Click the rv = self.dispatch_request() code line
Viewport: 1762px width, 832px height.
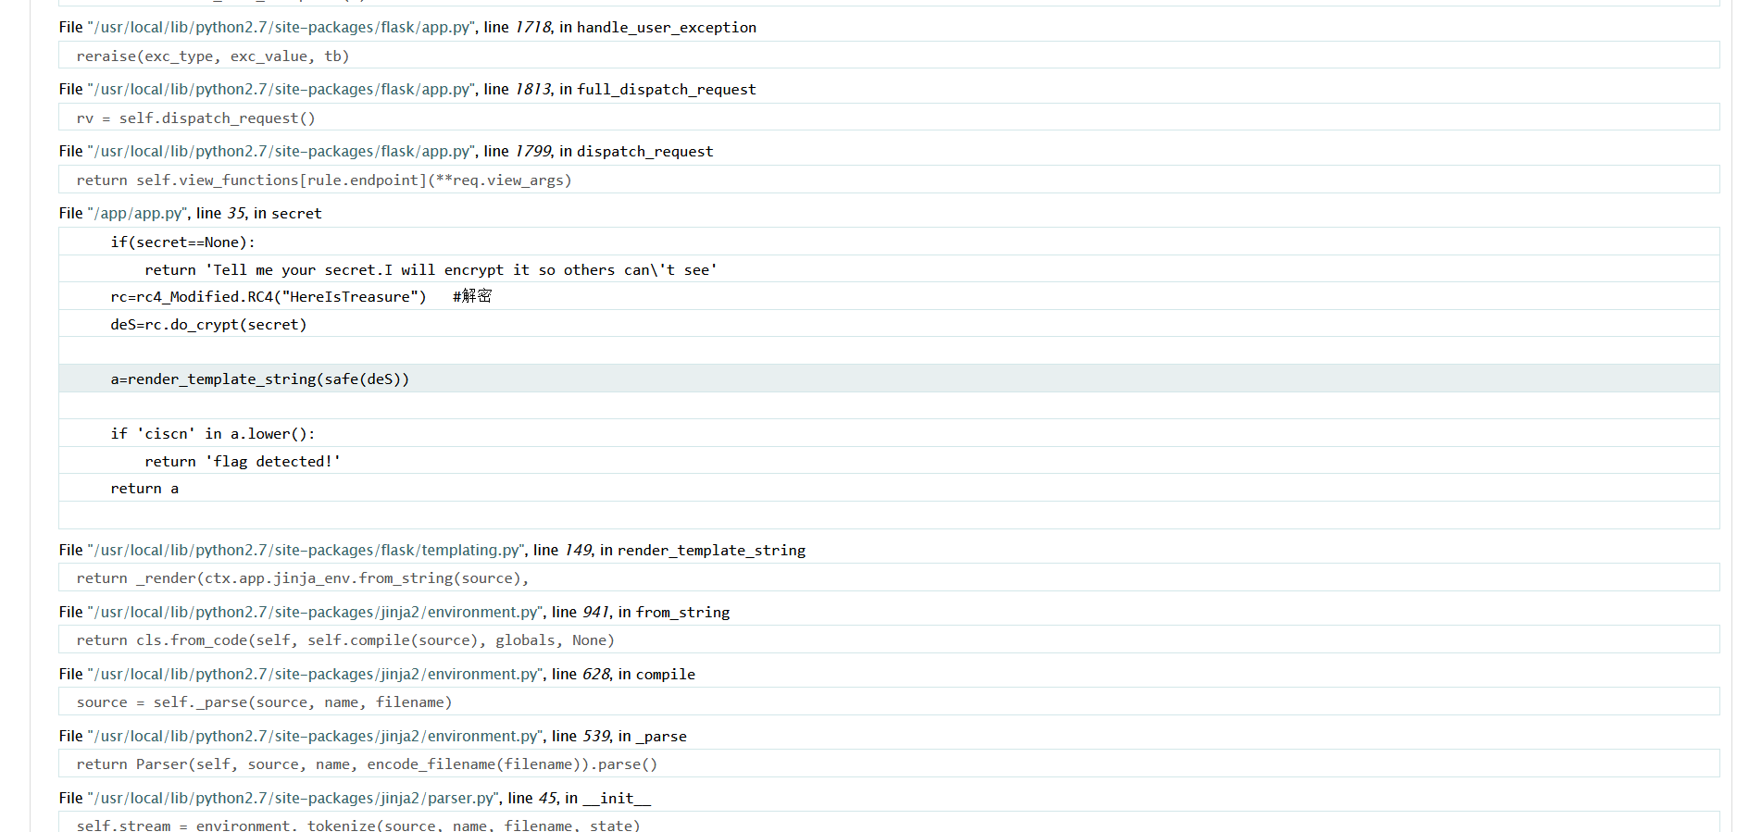889,118
